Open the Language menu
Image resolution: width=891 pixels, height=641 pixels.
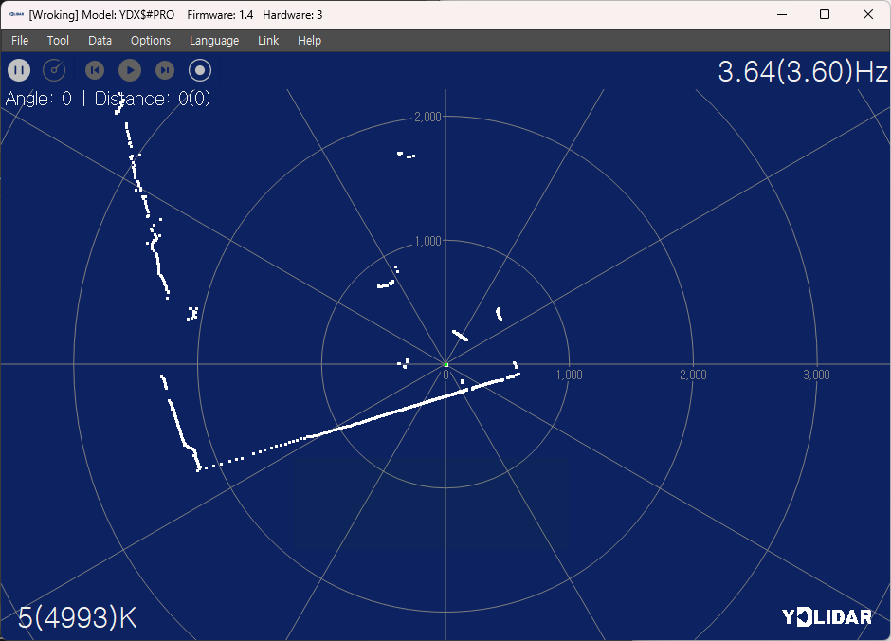coord(214,41)
